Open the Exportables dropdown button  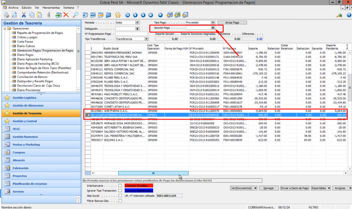(321, 188)
